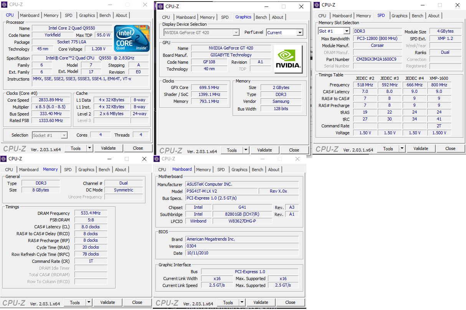Click the Intel Core 2 Quad logo

tap(132, 38)
